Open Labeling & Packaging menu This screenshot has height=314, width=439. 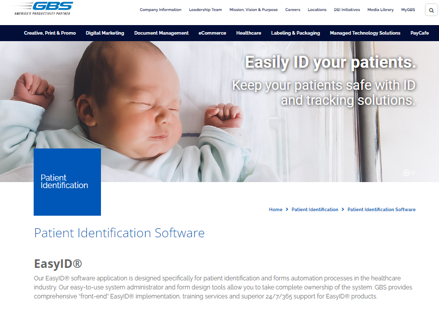[x=295, y=33]
